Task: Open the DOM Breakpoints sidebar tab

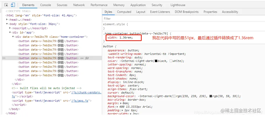Action: click(187, 12)
